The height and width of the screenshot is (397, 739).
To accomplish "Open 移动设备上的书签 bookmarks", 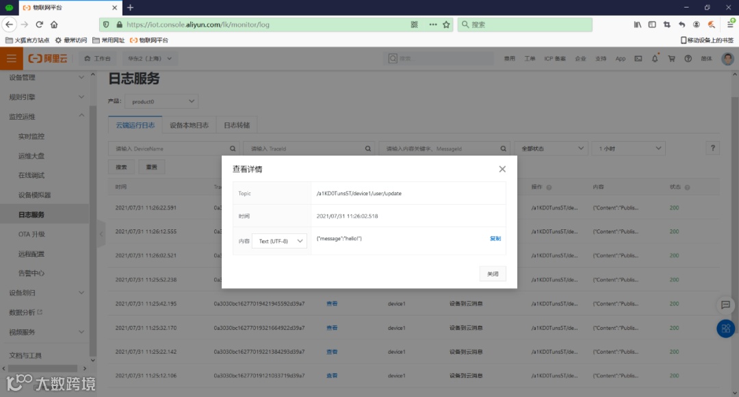I will coord(707,40).
